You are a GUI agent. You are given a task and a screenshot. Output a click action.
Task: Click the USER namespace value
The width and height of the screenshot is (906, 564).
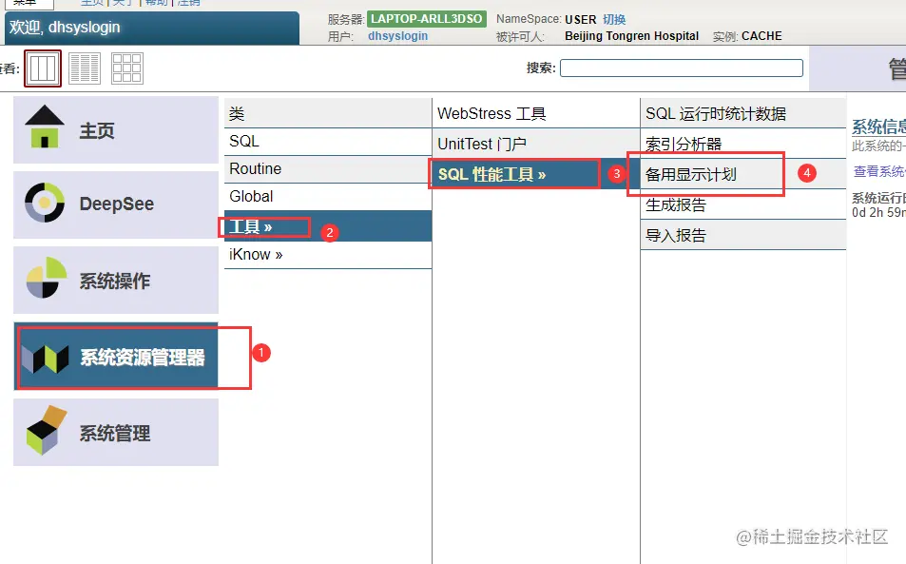tap(580, 20)
